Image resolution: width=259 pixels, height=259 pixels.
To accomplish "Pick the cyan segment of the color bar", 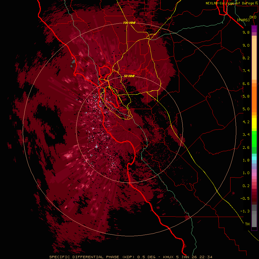I will coord(254,158).
